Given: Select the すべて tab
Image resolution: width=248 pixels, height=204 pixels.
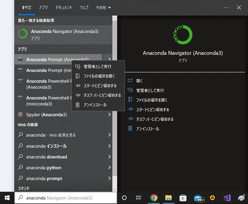Looking at the screenshot, I should (x=26, y=7).
